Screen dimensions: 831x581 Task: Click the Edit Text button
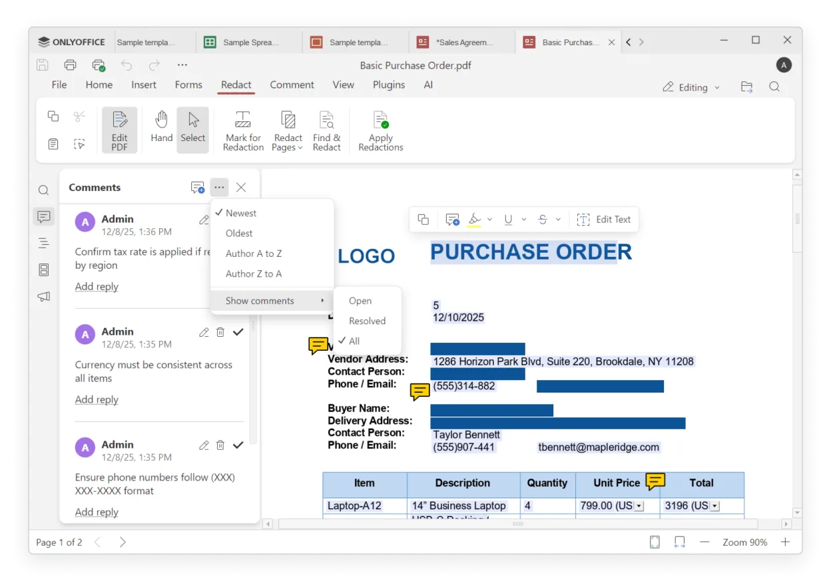tap(603, 220)
